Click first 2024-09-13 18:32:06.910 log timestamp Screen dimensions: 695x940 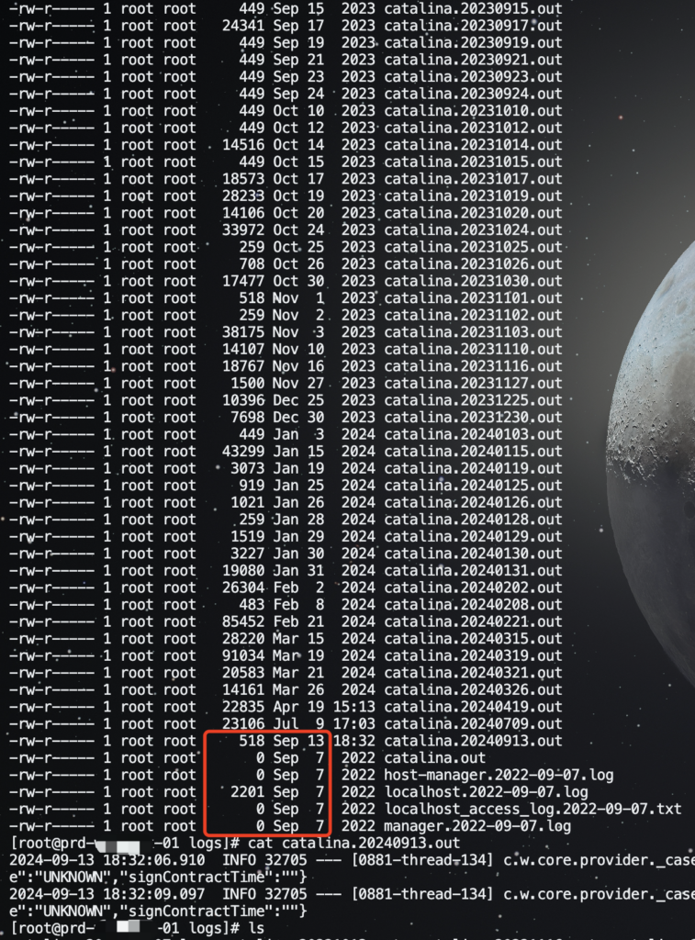coord(106,860)
